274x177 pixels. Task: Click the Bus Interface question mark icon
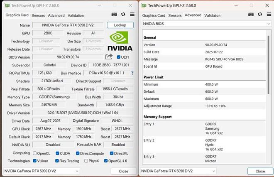click(132, 73)
